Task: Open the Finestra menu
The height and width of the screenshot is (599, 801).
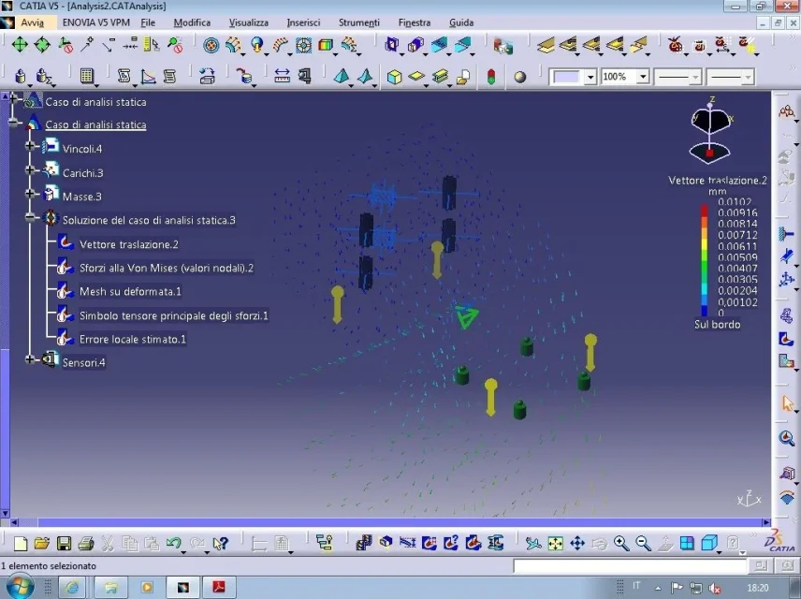Action: [415, 22]
